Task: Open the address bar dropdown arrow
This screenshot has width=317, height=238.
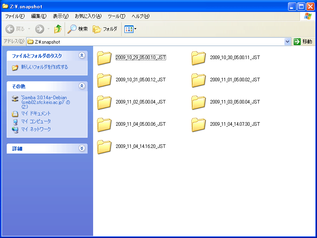Action: (x=288, y=42)
